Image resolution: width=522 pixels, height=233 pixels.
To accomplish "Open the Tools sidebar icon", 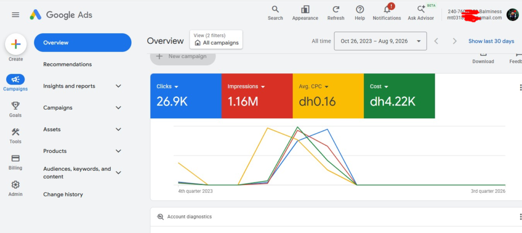I will (x=15, y=132).
